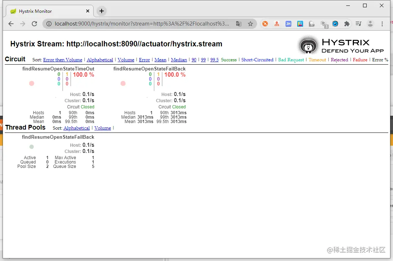Click the Queue Size label in thread pool
The height and width of the screenshot is (261, 393).
click(65, 166)
